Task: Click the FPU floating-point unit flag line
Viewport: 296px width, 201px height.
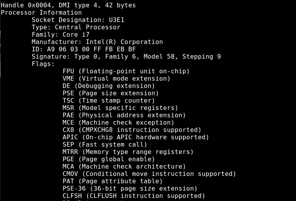Action: click(126, 71)
